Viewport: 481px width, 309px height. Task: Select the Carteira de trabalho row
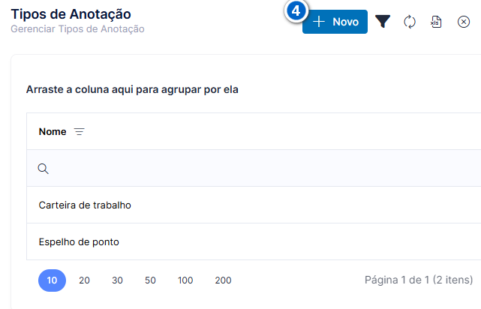(x=254, y=205)
